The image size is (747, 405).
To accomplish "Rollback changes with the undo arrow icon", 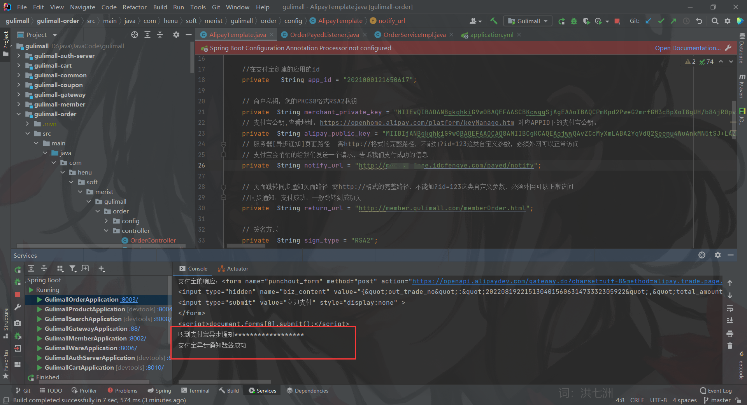I will 699,21.
